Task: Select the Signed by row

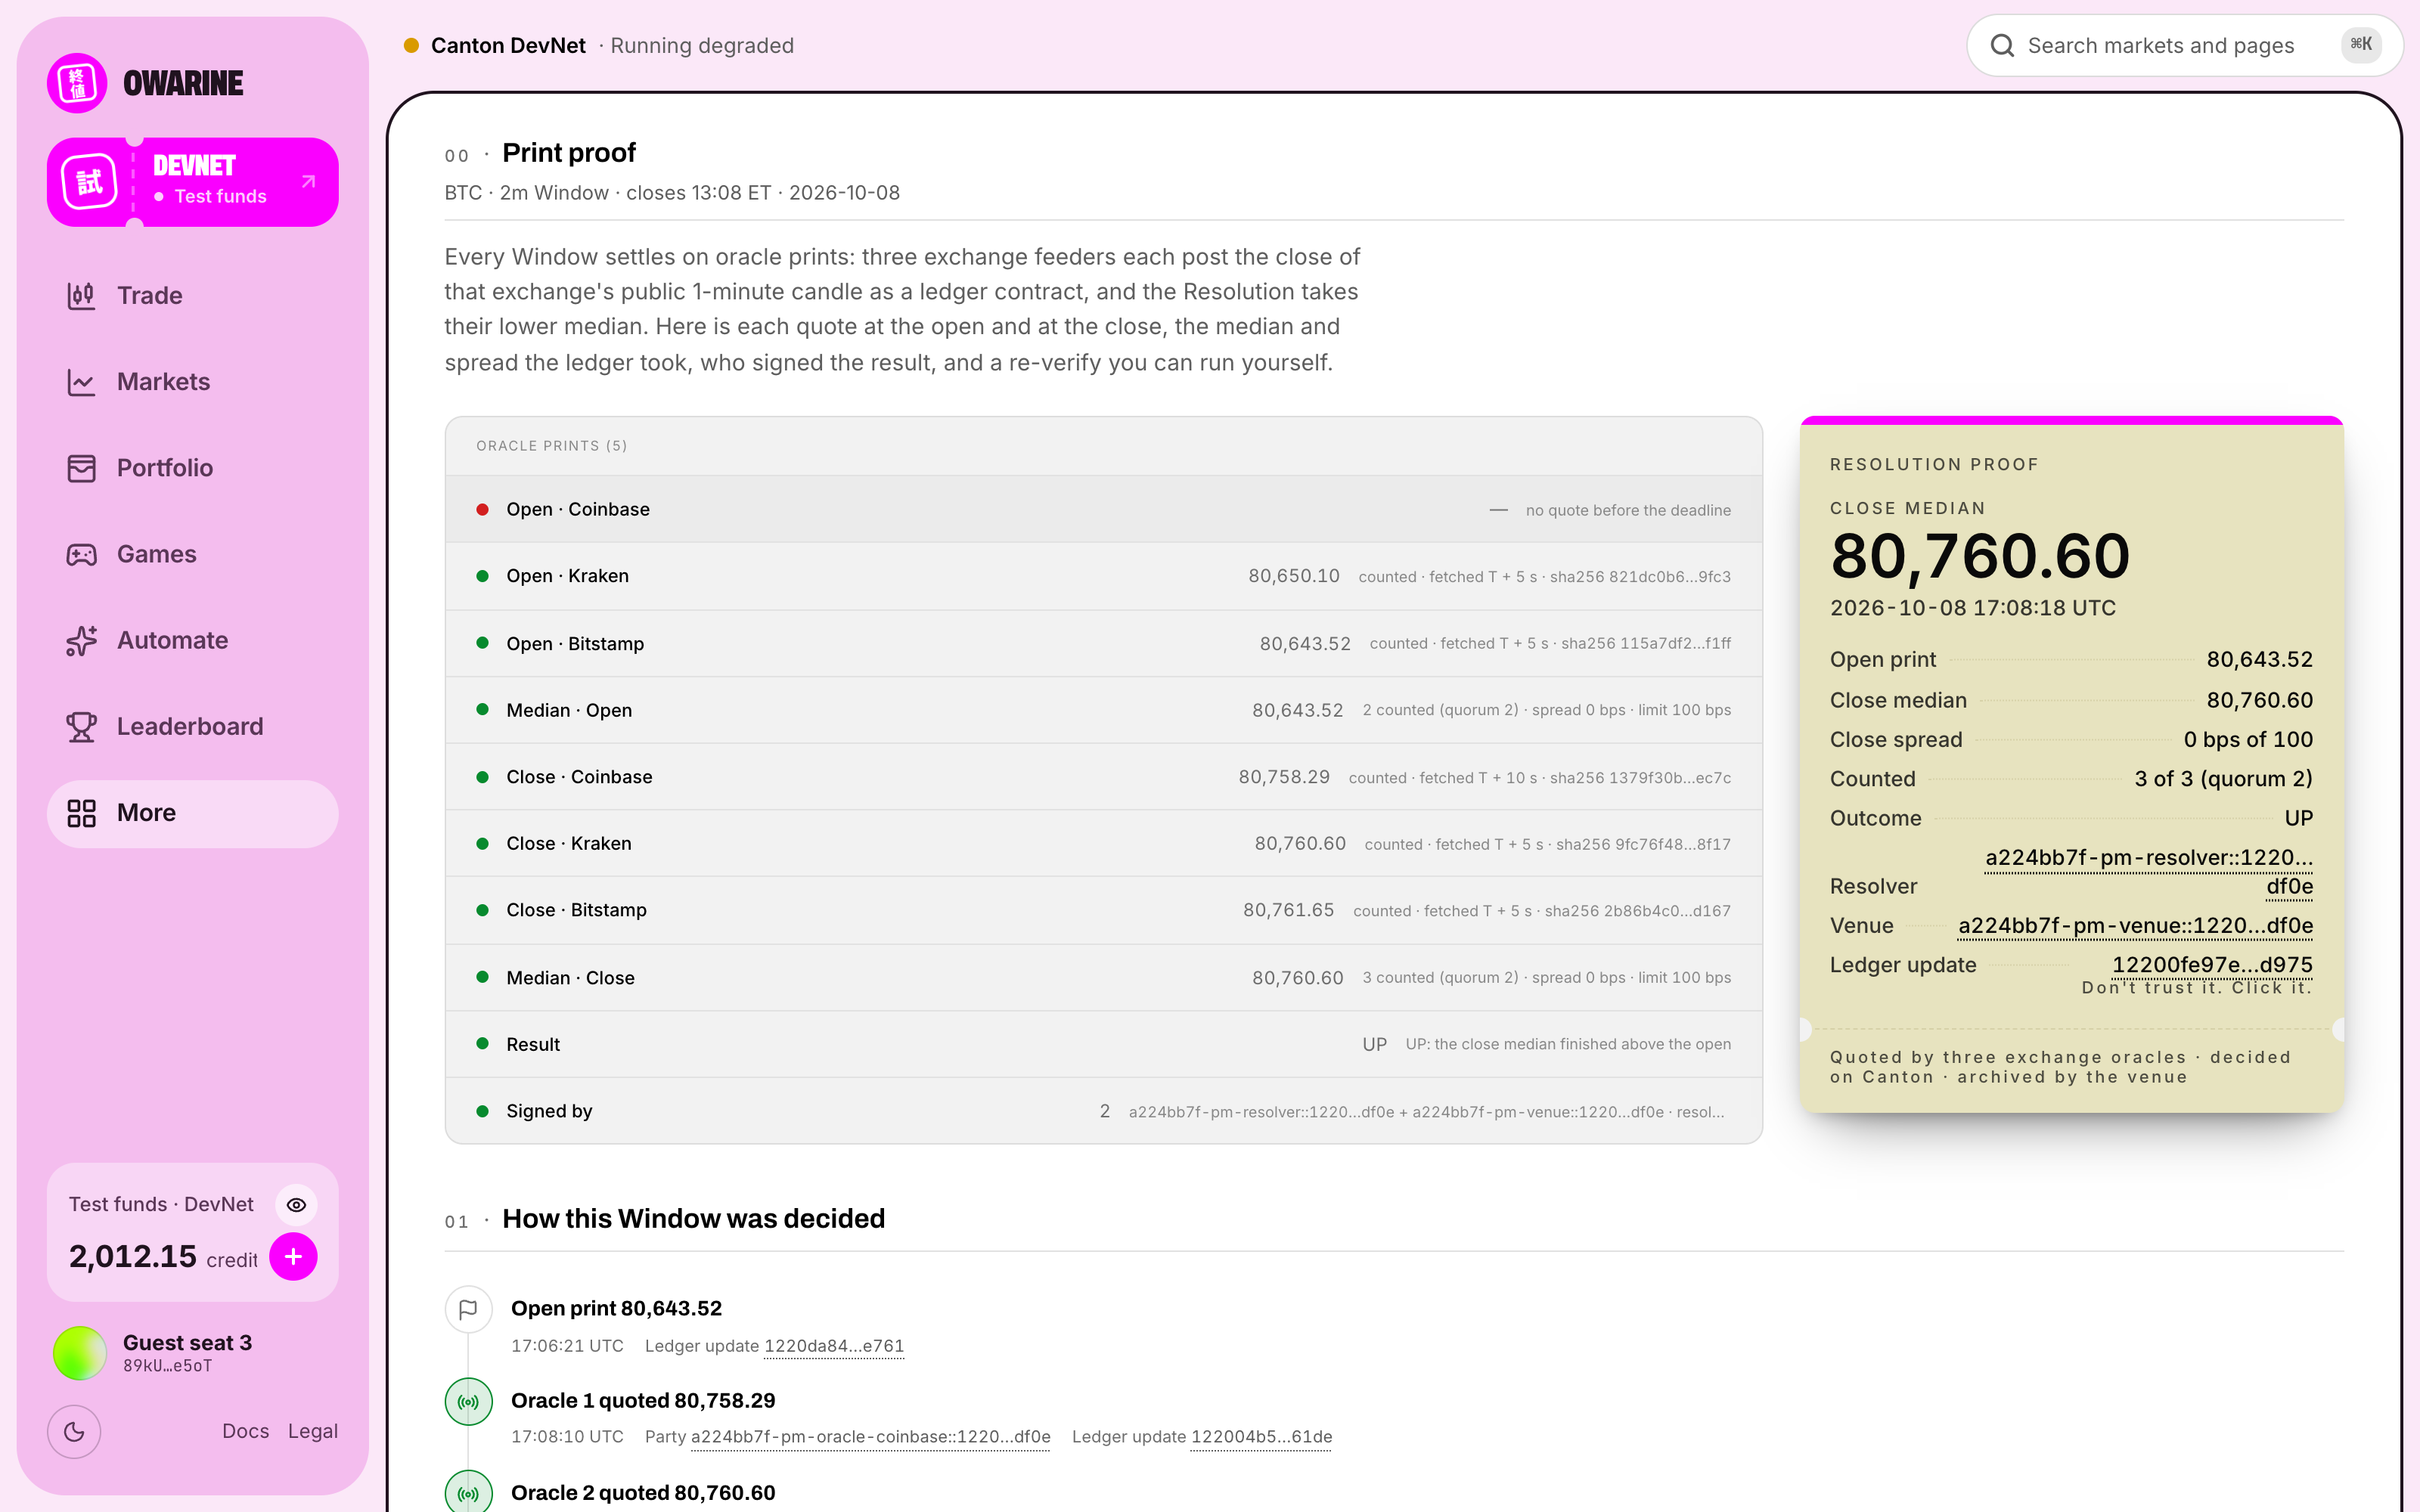Action: point(1103,1111)
